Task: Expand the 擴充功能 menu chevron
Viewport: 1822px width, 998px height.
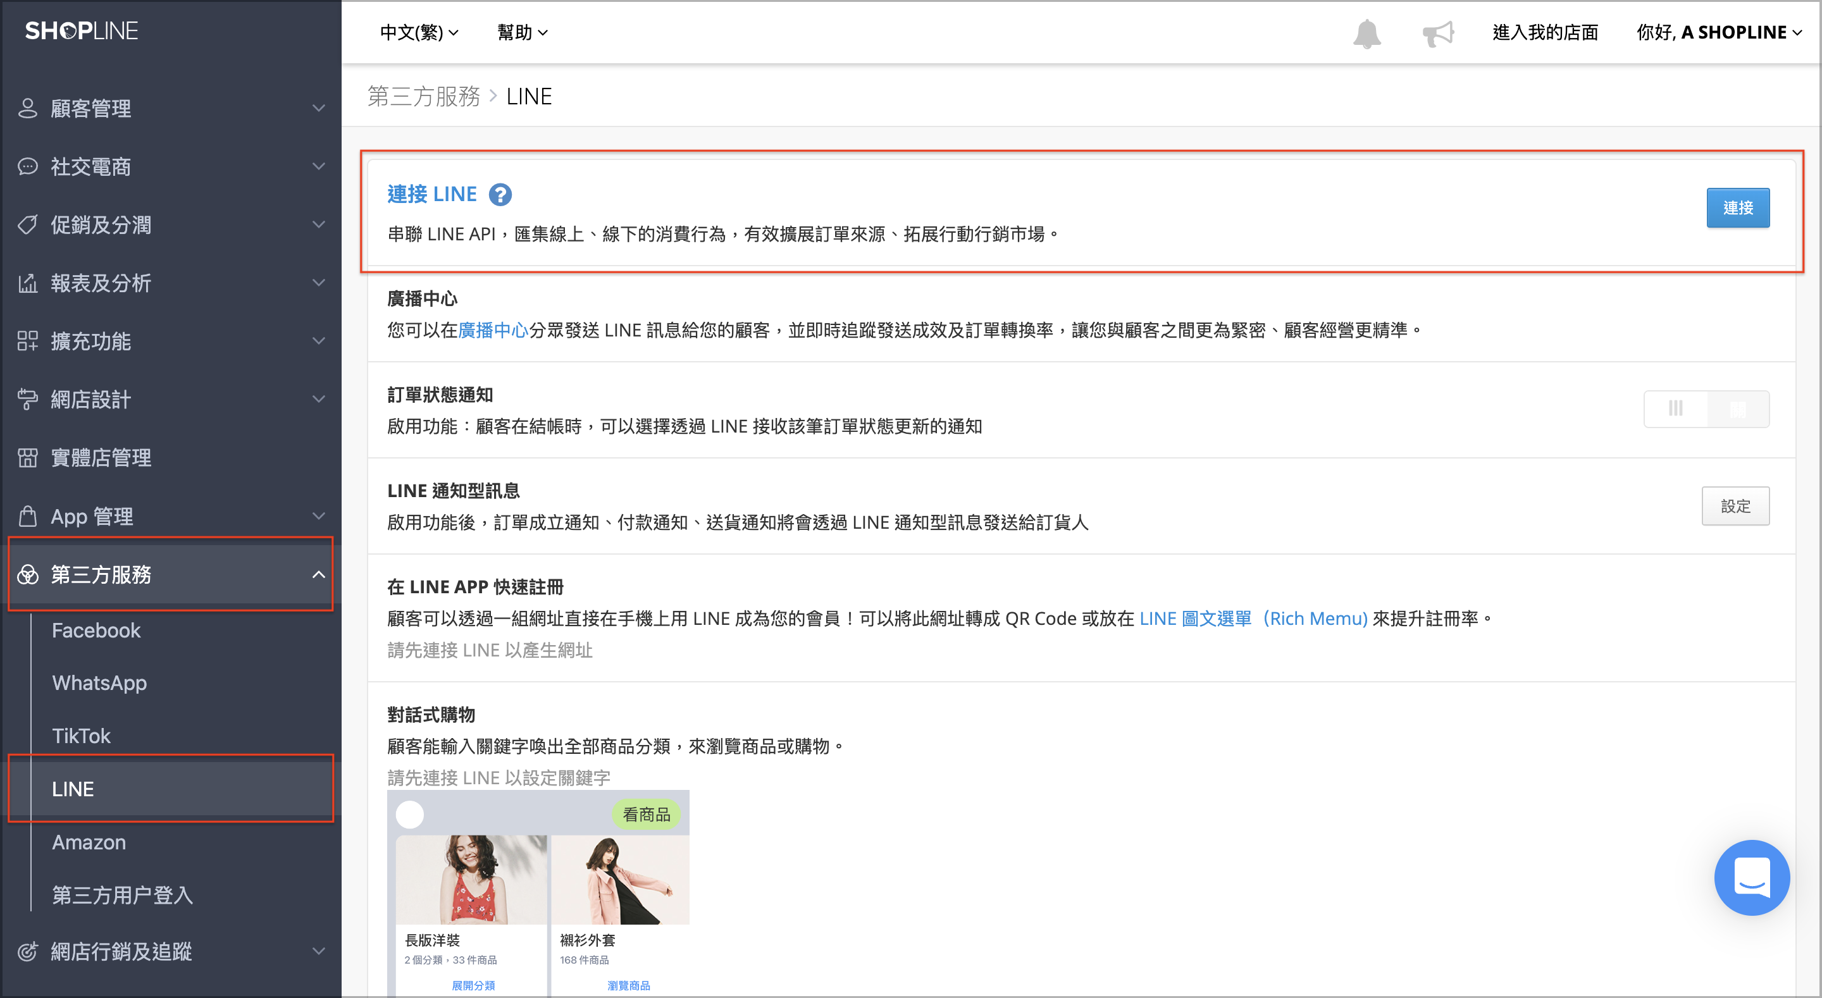Action: coord(319,341)
